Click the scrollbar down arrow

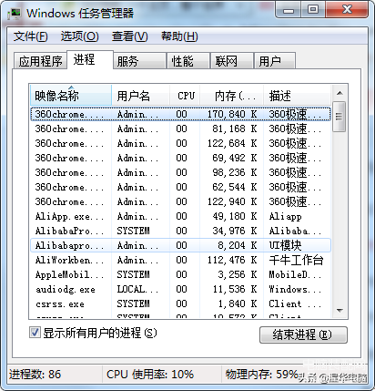(x=340, y=311)
